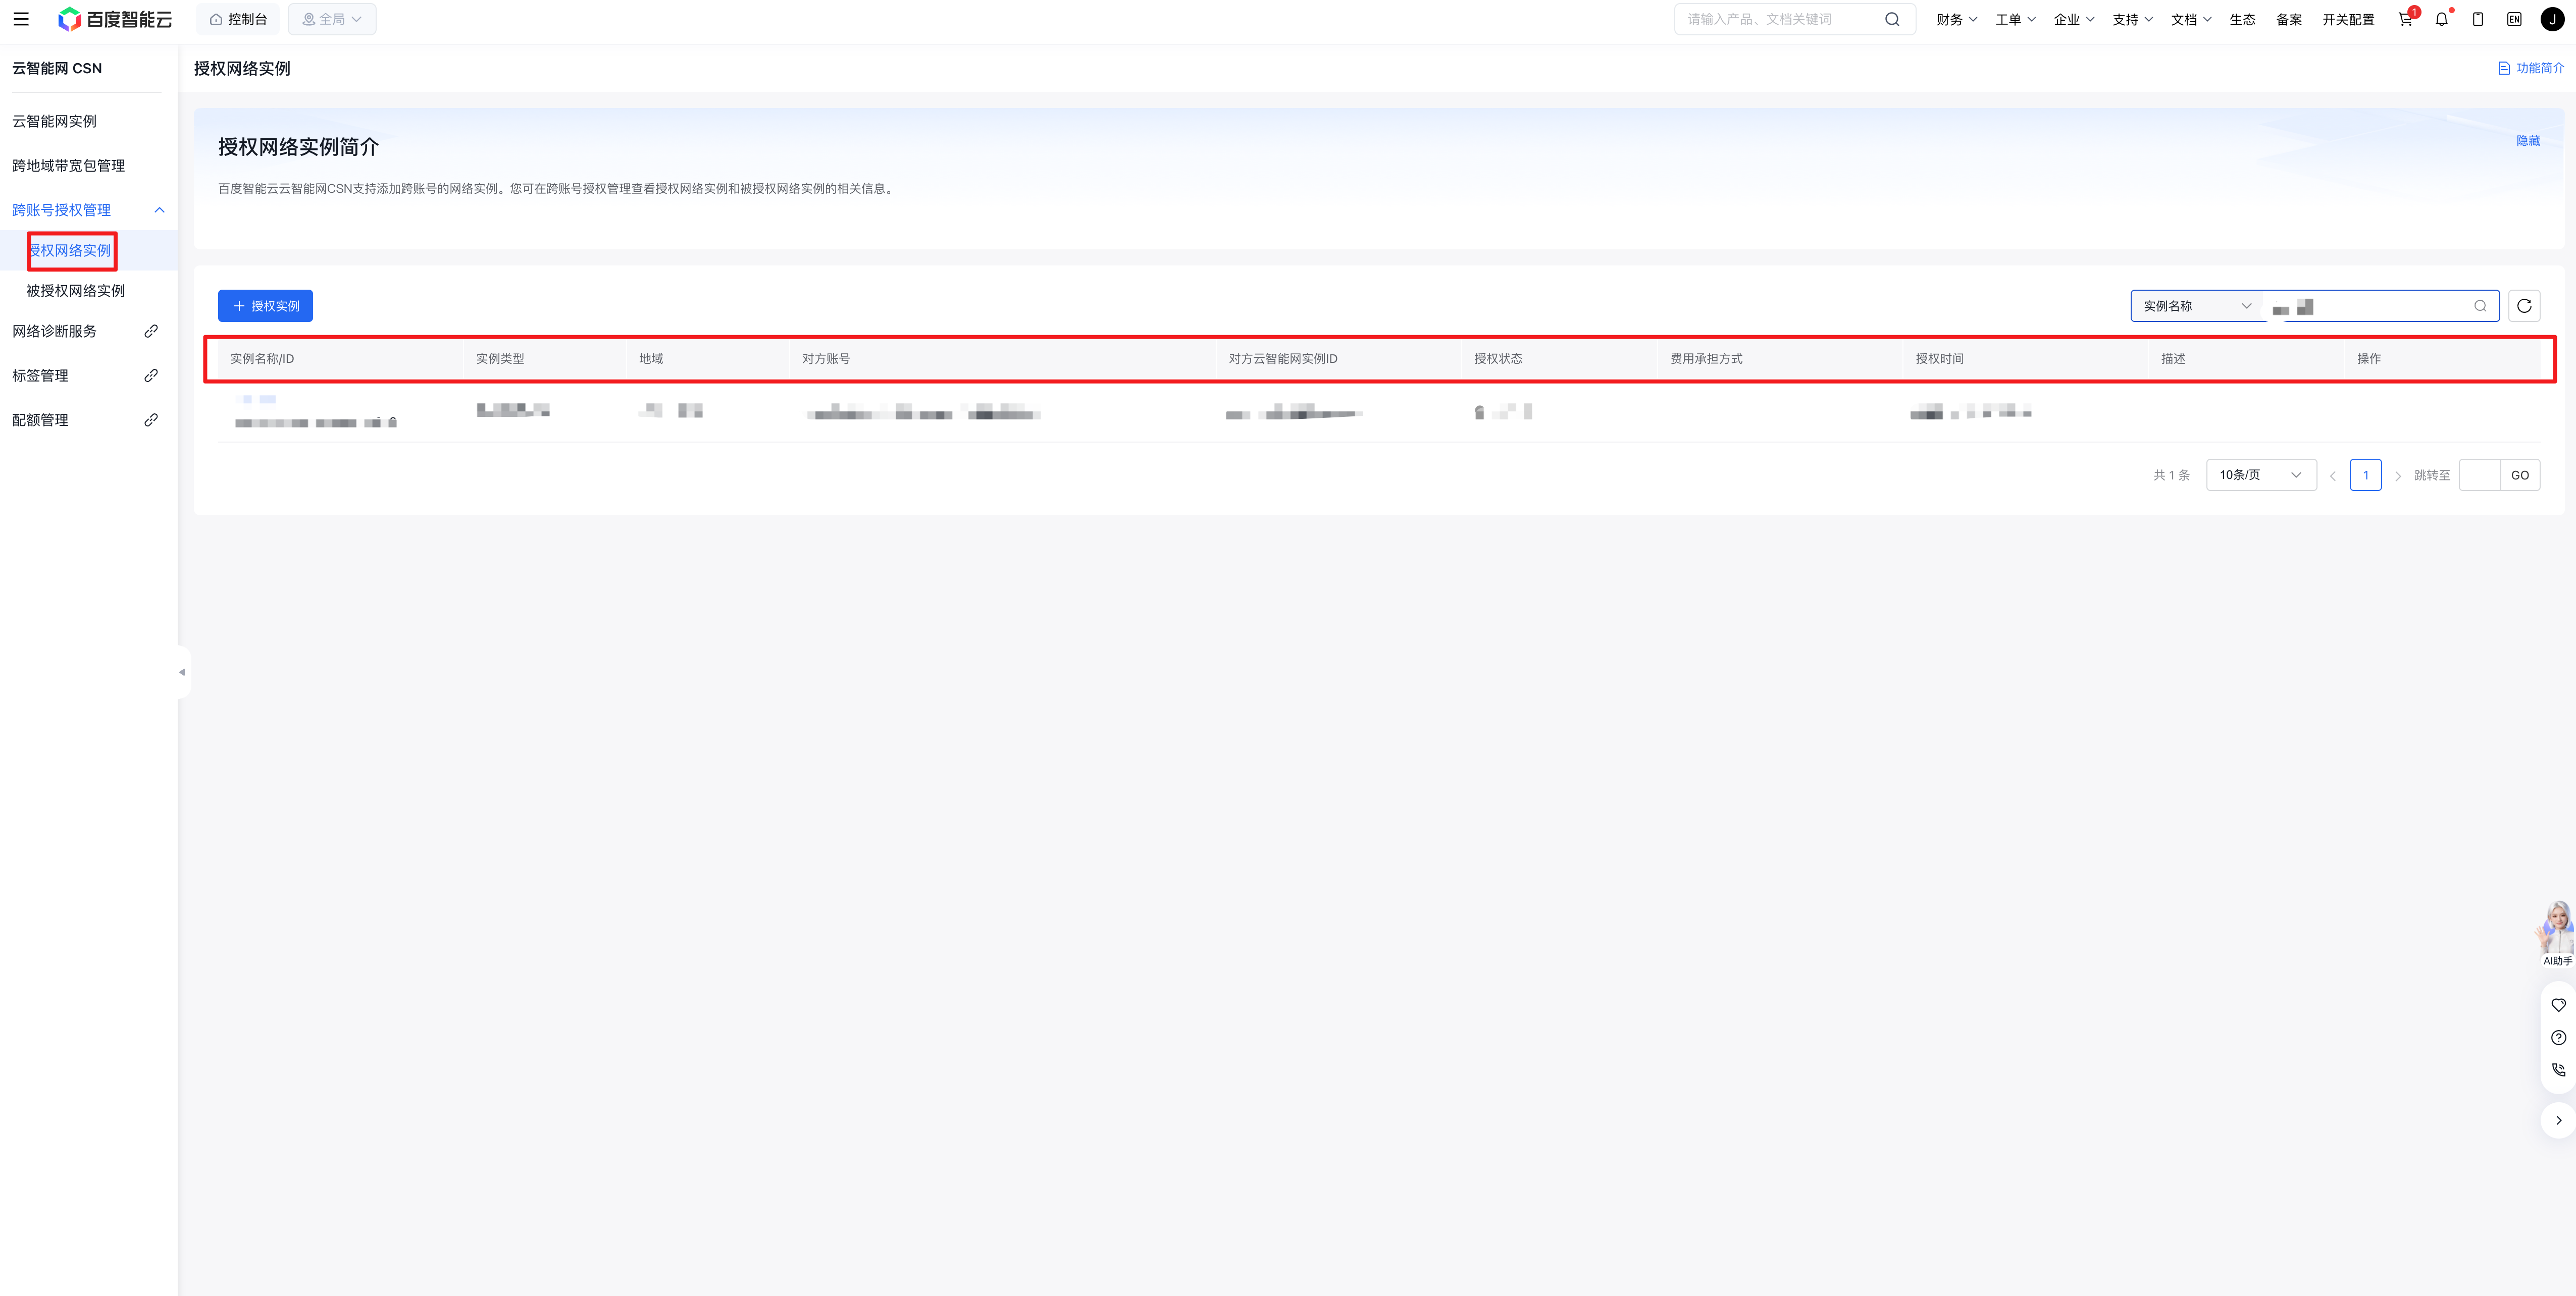The image size is (2576, 1296).
Task: Go to the 备案 page
Action: tap(2289, 19)
